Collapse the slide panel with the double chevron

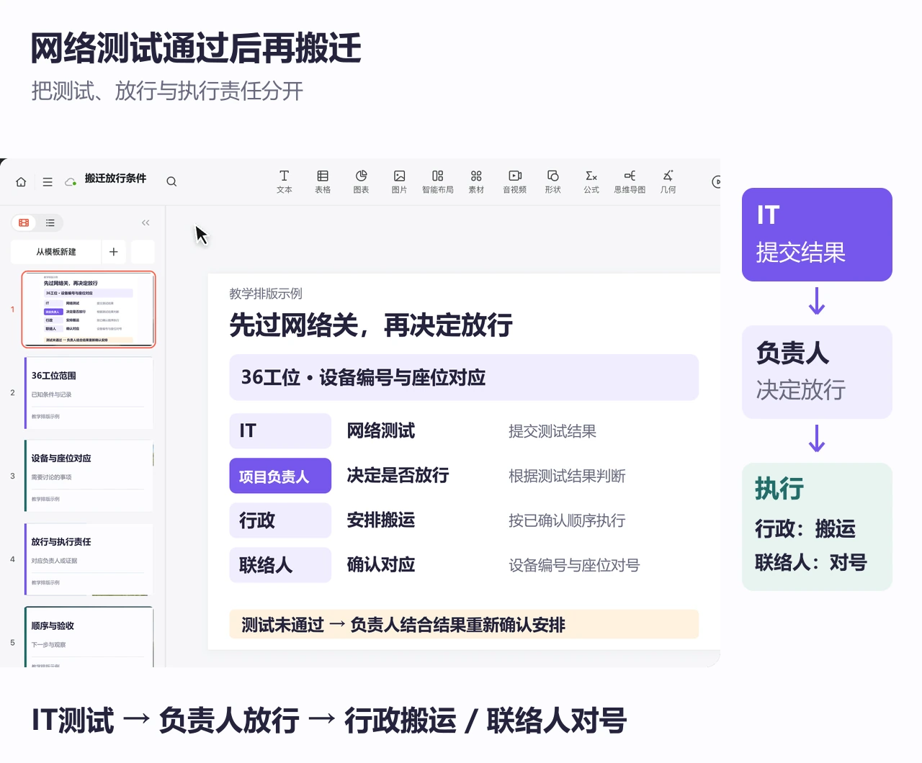[x=146, y=223]
